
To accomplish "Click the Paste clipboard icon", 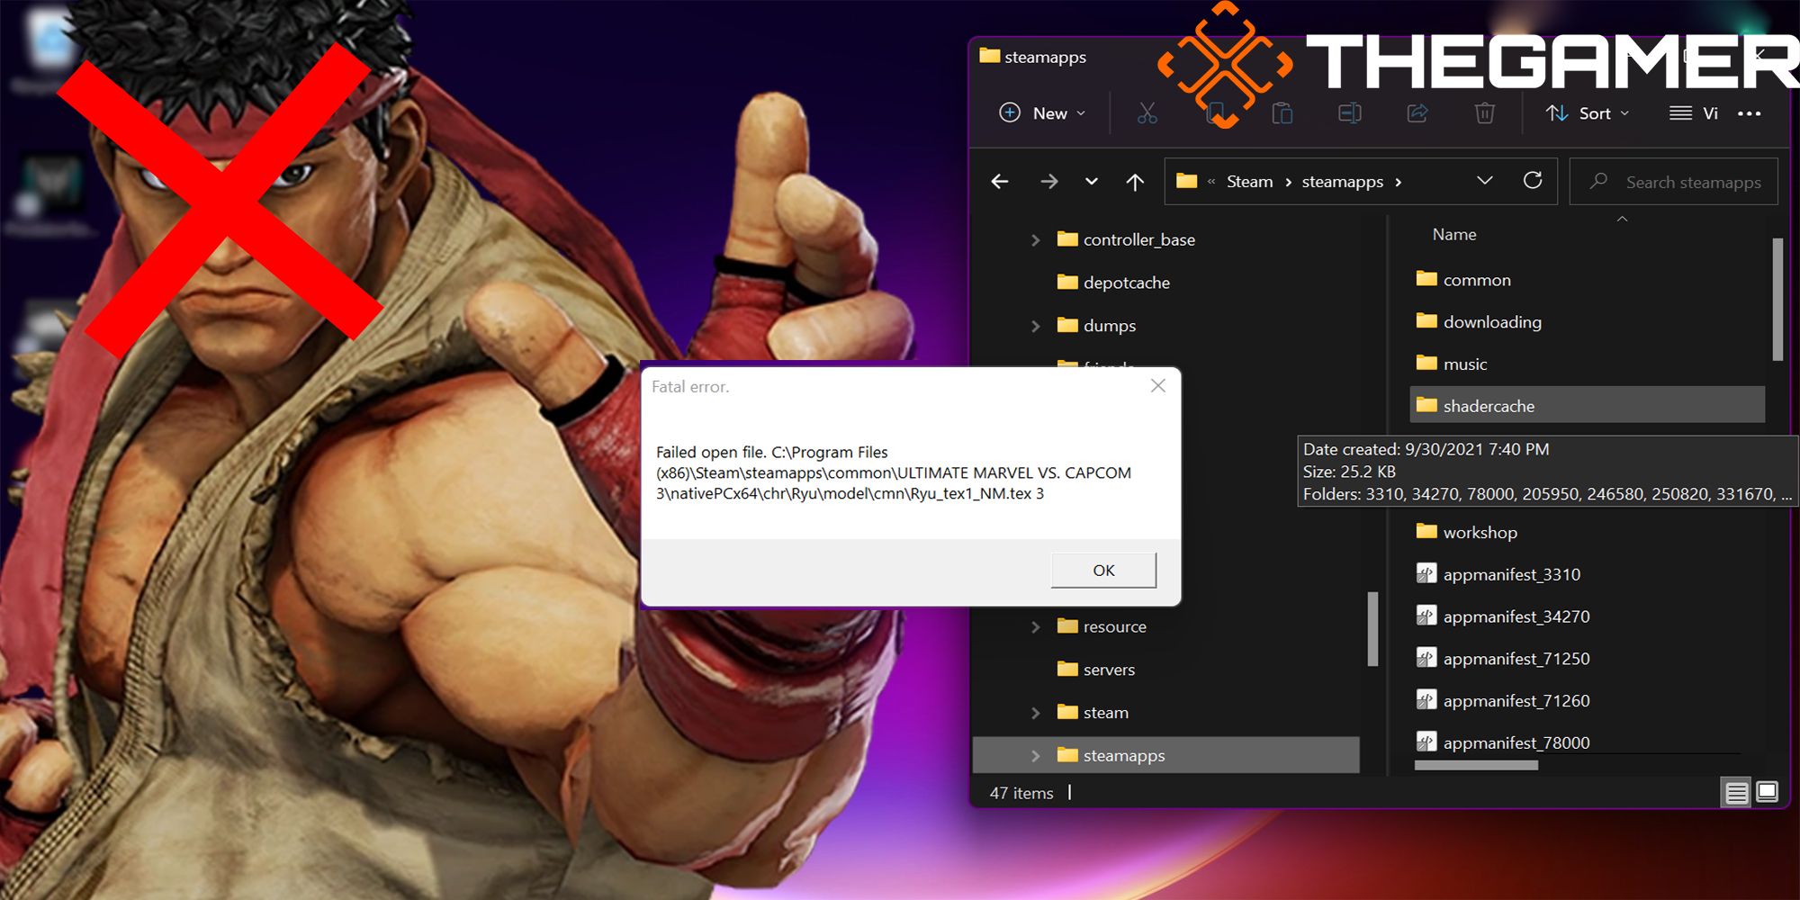I will click(1282, 113).
